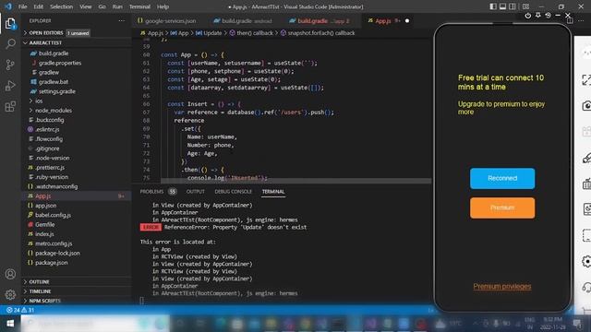
Task: Click the VS Code logo in title bar
Action: (x=8, y=6)
